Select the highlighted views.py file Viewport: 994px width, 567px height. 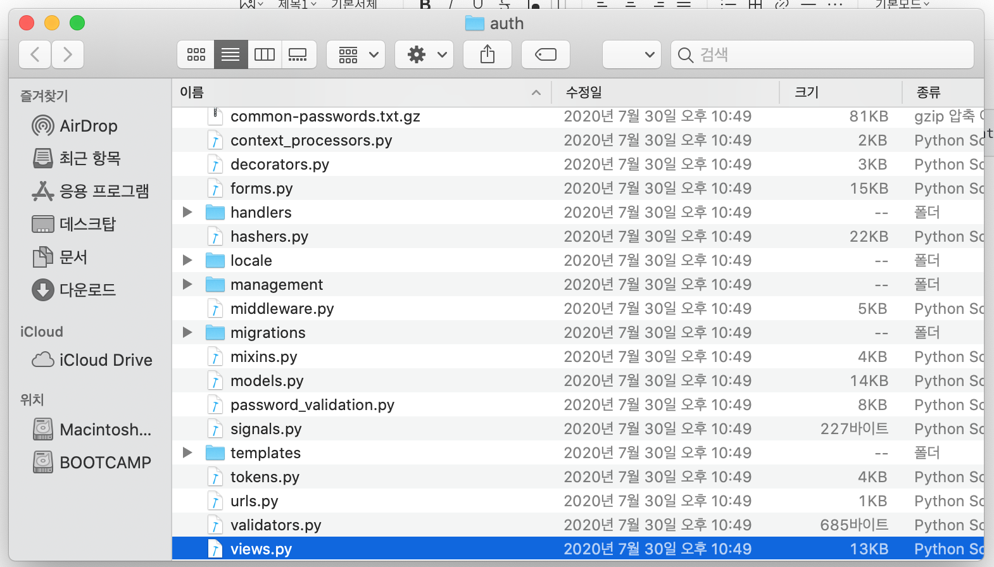[x=578, y=549]
